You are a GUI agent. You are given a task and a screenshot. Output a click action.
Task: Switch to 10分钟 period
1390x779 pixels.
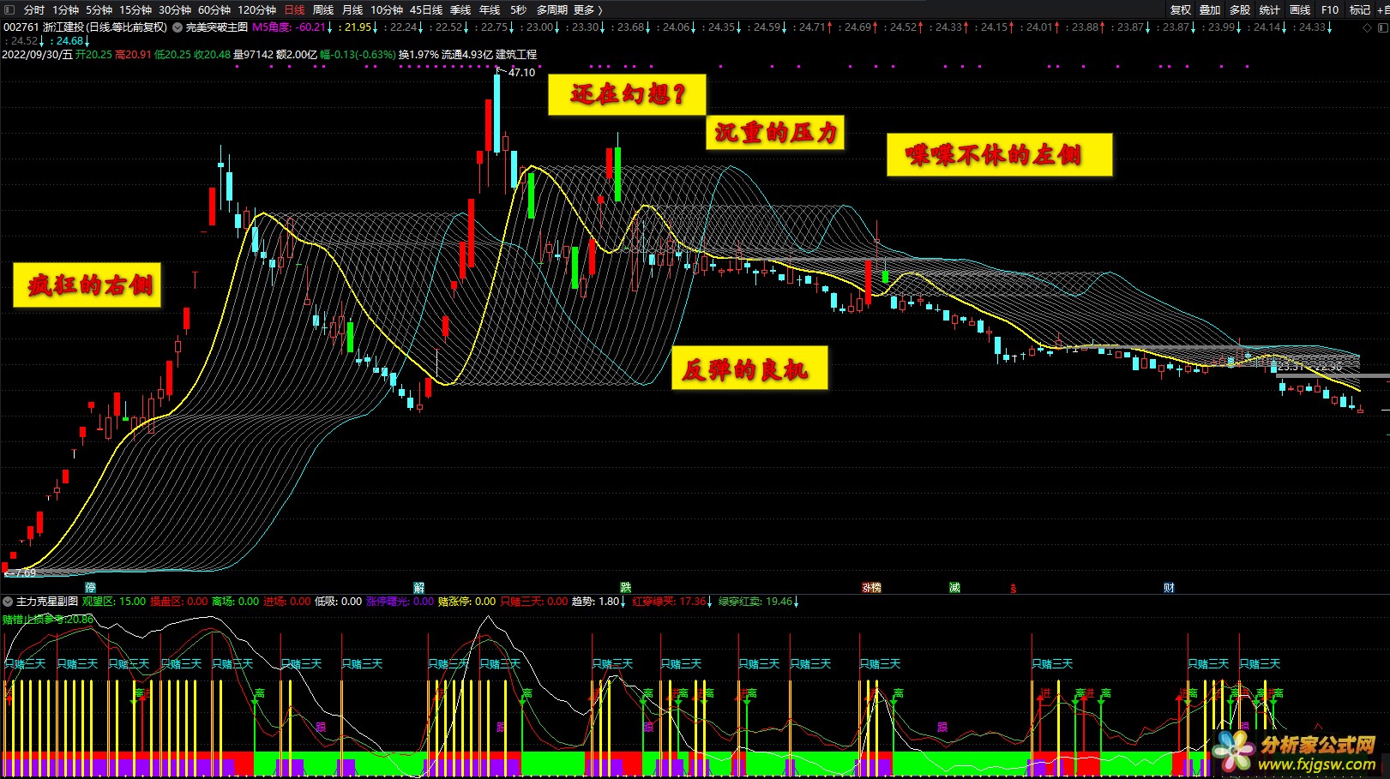coord(387,10)
